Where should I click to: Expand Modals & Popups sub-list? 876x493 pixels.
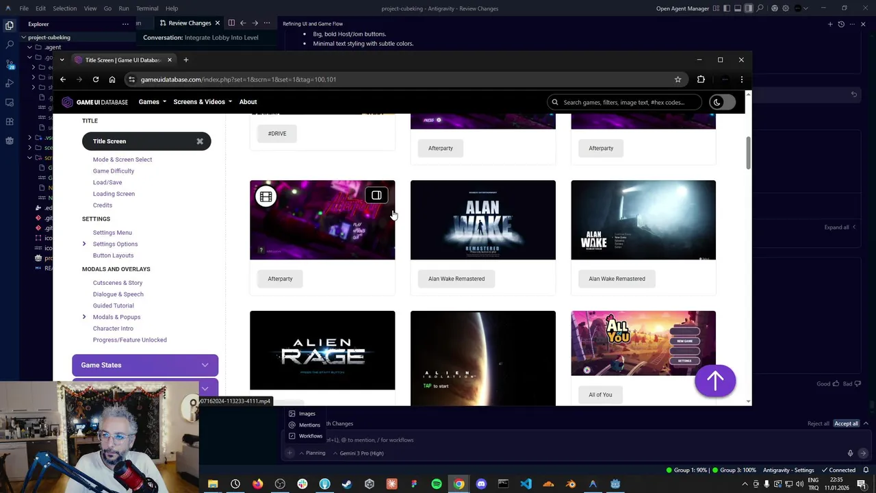[84, 317]
